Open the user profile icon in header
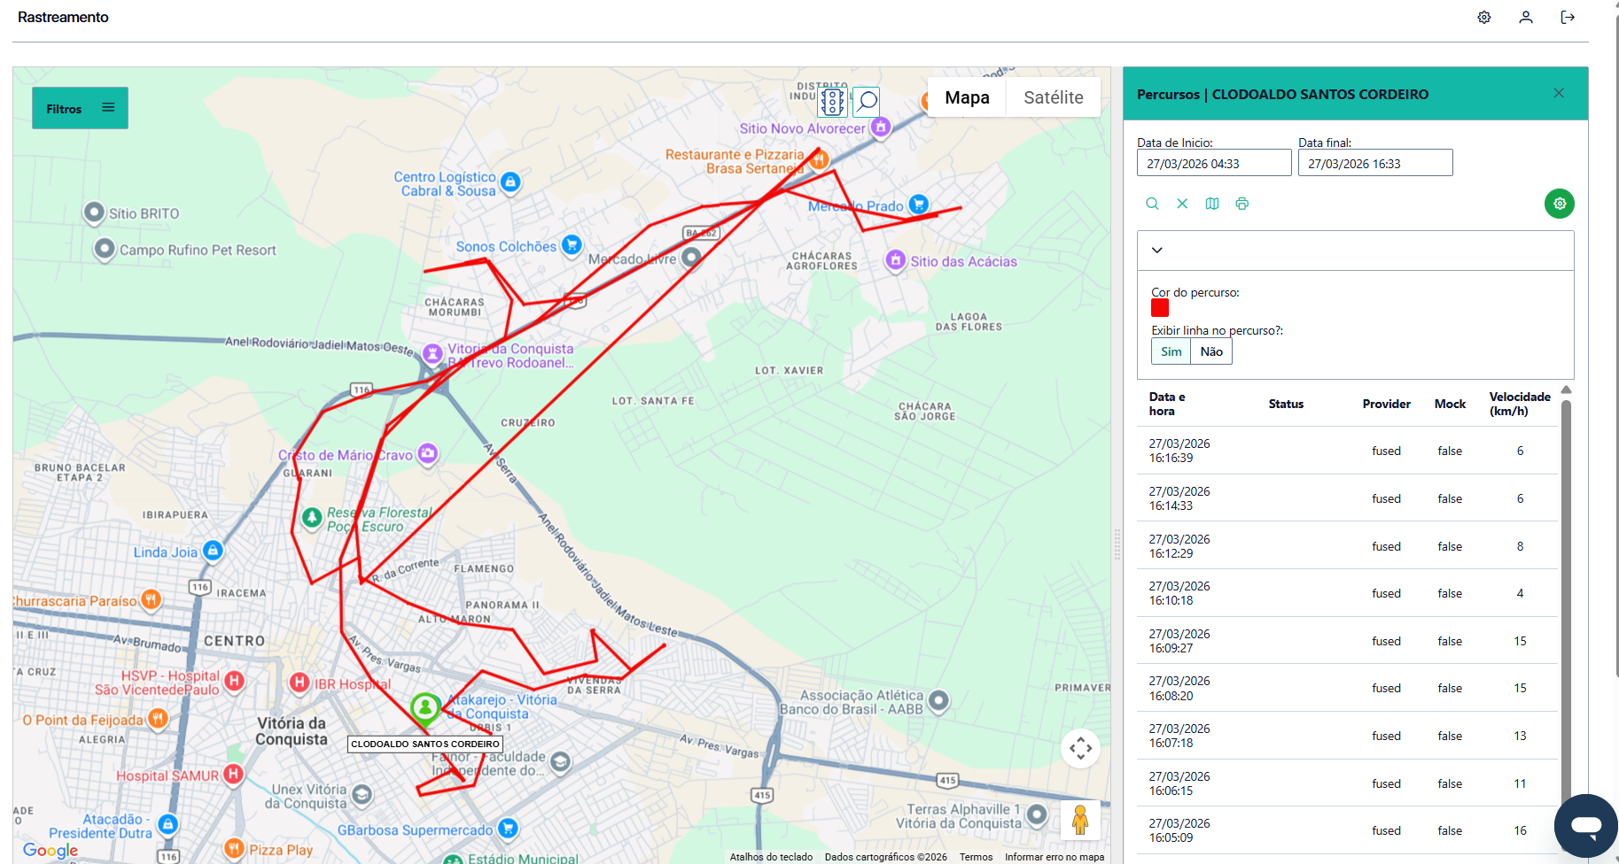1619x864 pixels. coord(1526,18)
